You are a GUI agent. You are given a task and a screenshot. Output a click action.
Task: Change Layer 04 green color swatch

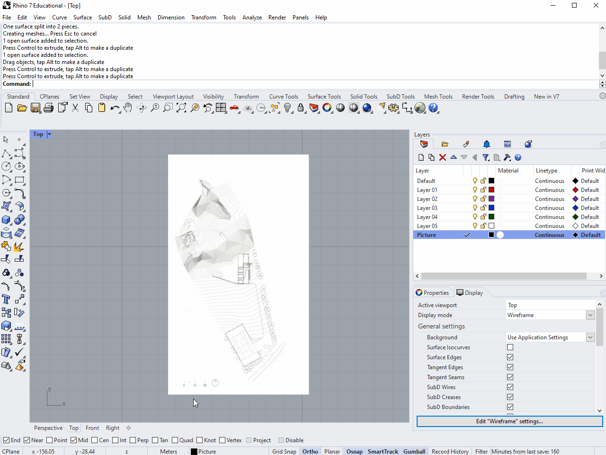click(491, 217)
